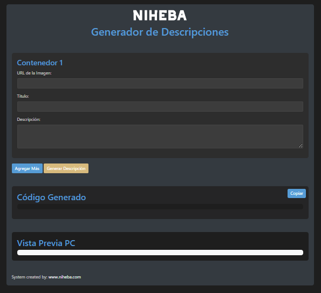Click the Contenedor 1 heading
The height and width of the screenshot is (293, 321).
tap(40, 63)
